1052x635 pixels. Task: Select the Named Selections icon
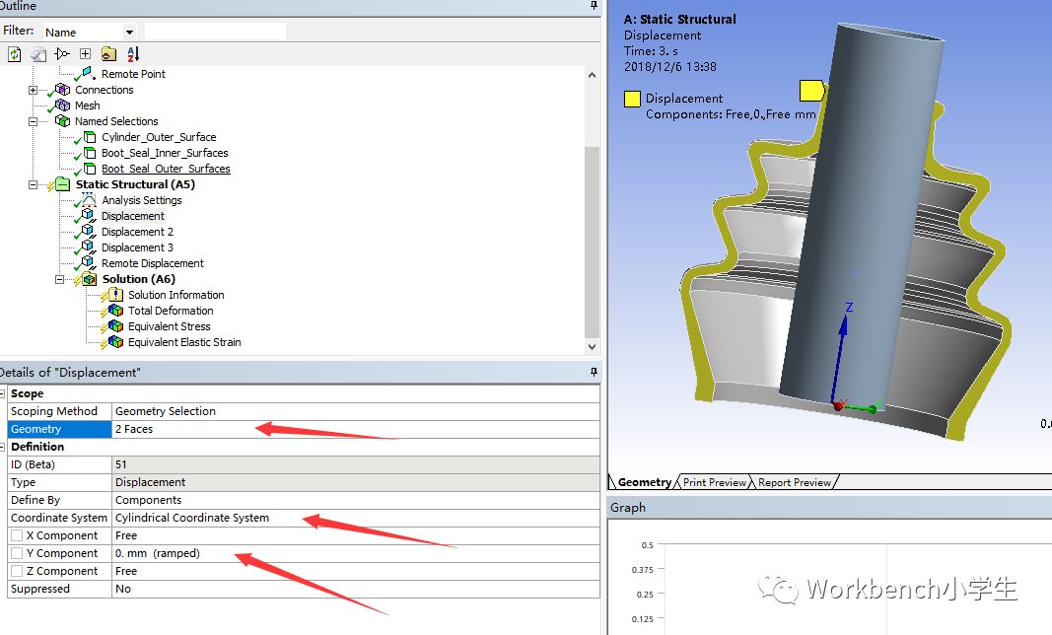pyautogui.click(x=62, y=121)
